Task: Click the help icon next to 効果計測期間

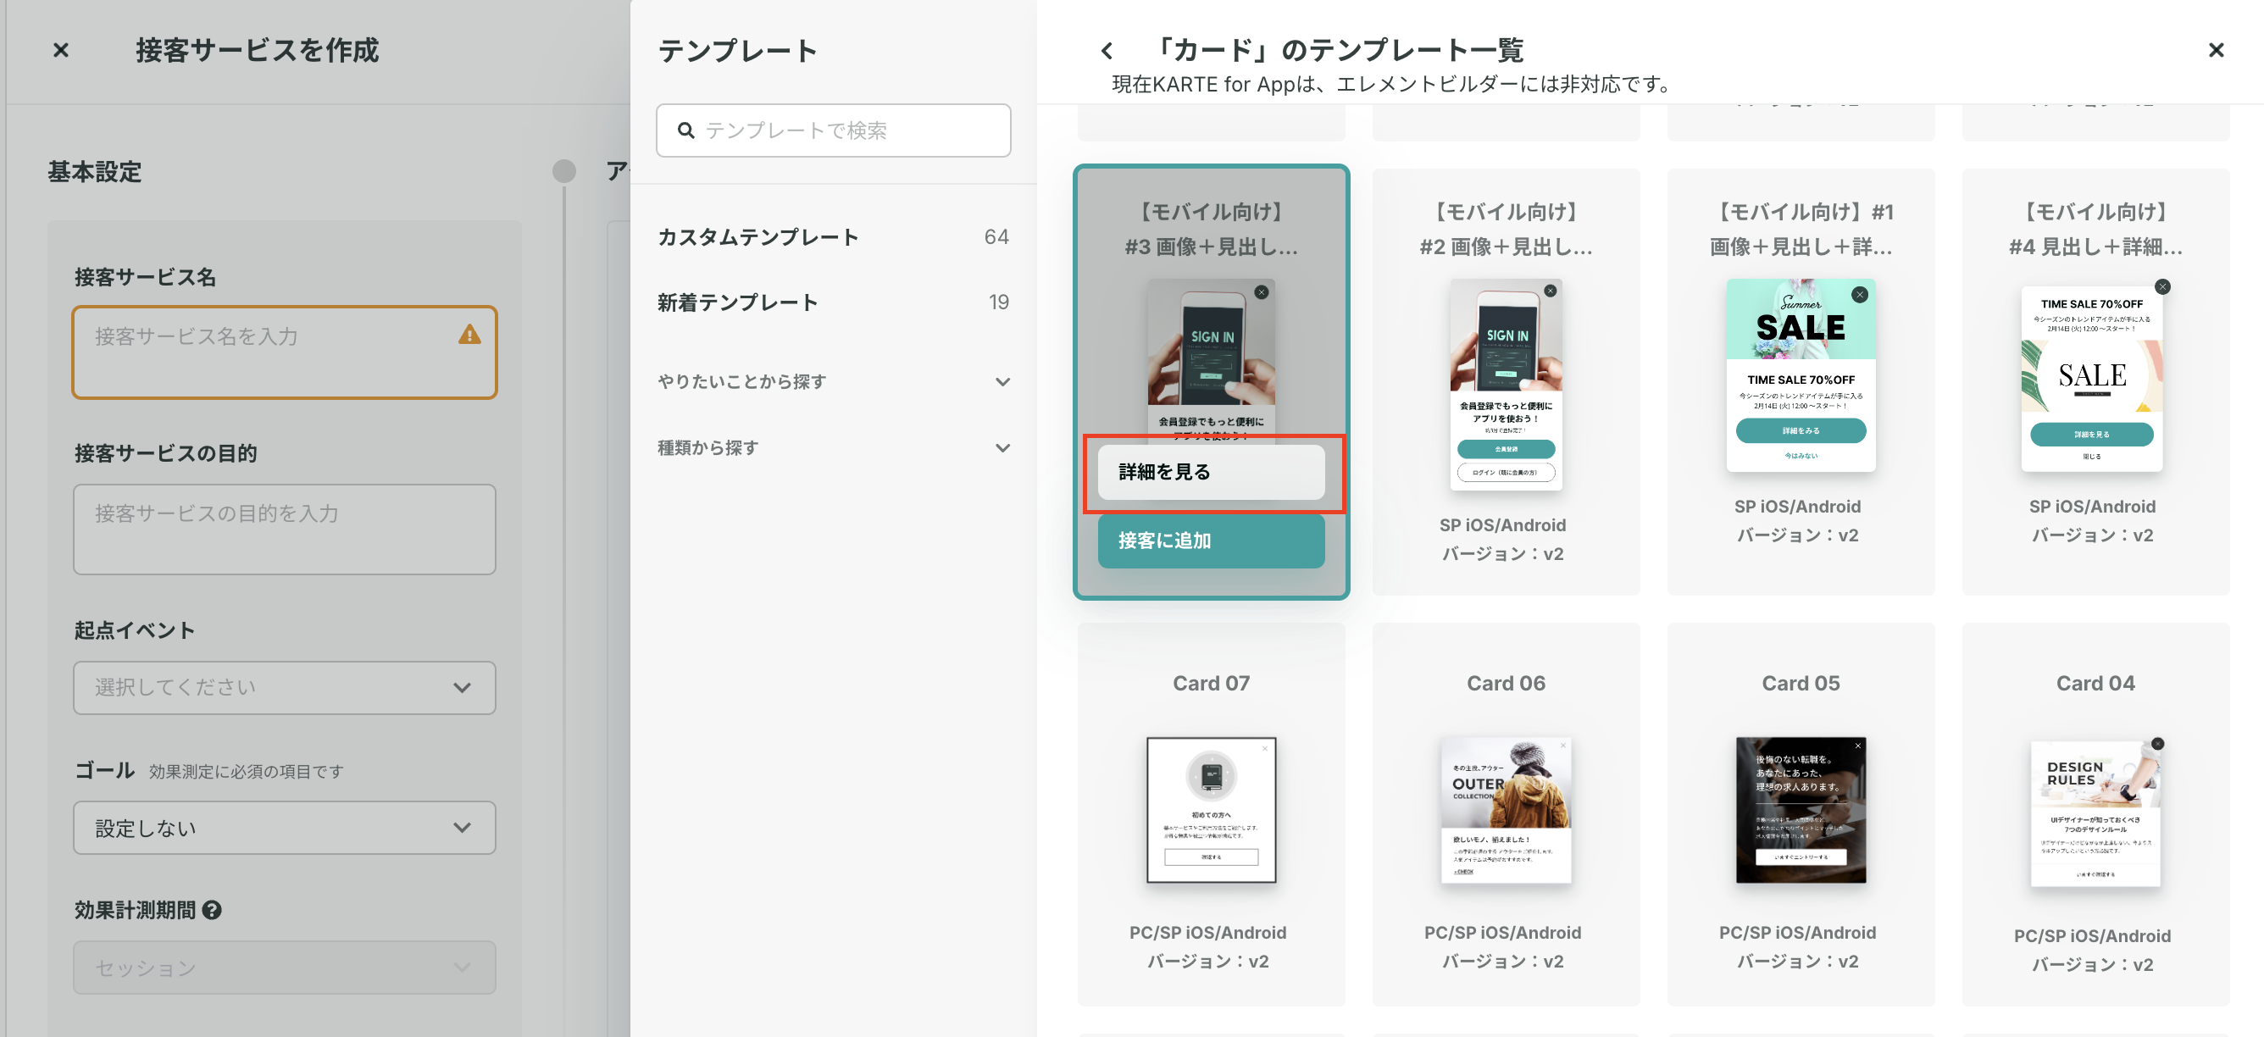Action: click(x=212, y=911)
